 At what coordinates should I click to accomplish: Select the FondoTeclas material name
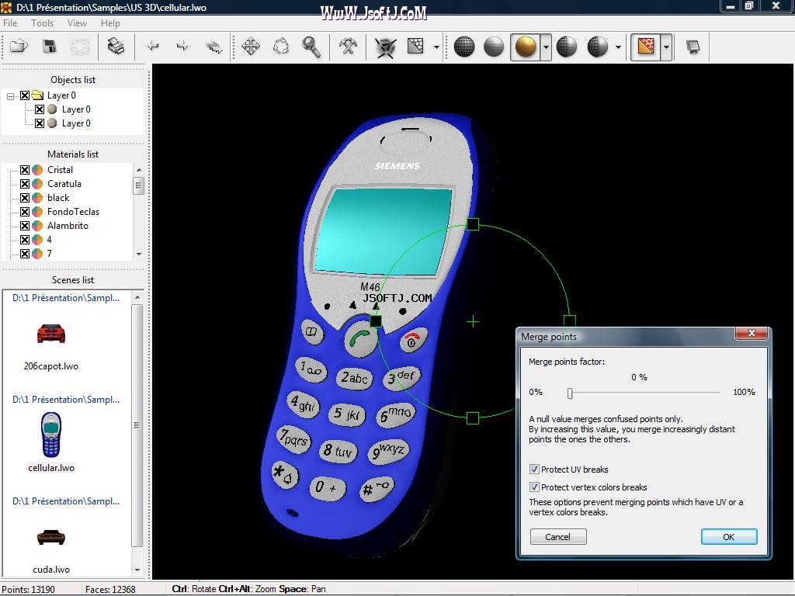[73, 212]
